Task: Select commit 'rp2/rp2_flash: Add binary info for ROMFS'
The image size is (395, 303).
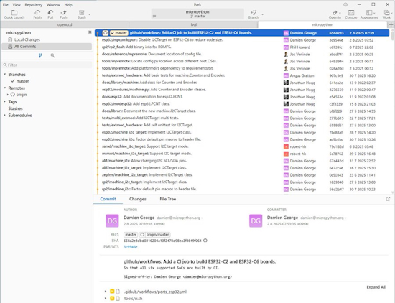Action: click(242, 47)
